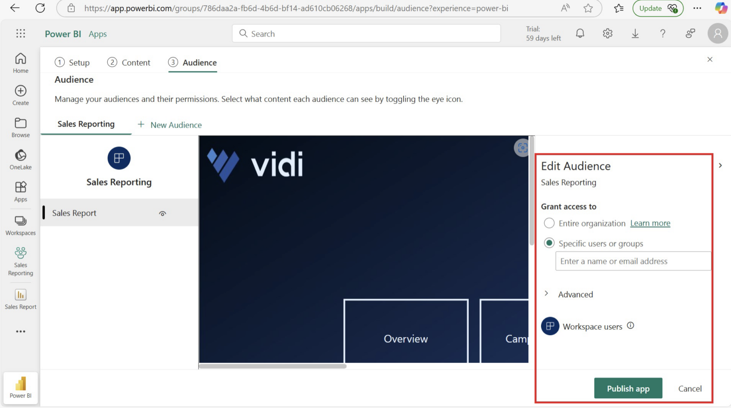The width and height of the screenshot is (731, 408).
Task: Open the Learn more link
Action: click(x=650, y=223)
